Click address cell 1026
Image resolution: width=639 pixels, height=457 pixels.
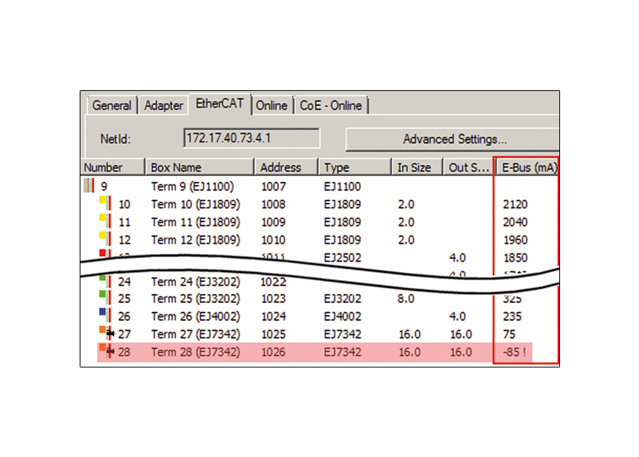pos(274,353)
